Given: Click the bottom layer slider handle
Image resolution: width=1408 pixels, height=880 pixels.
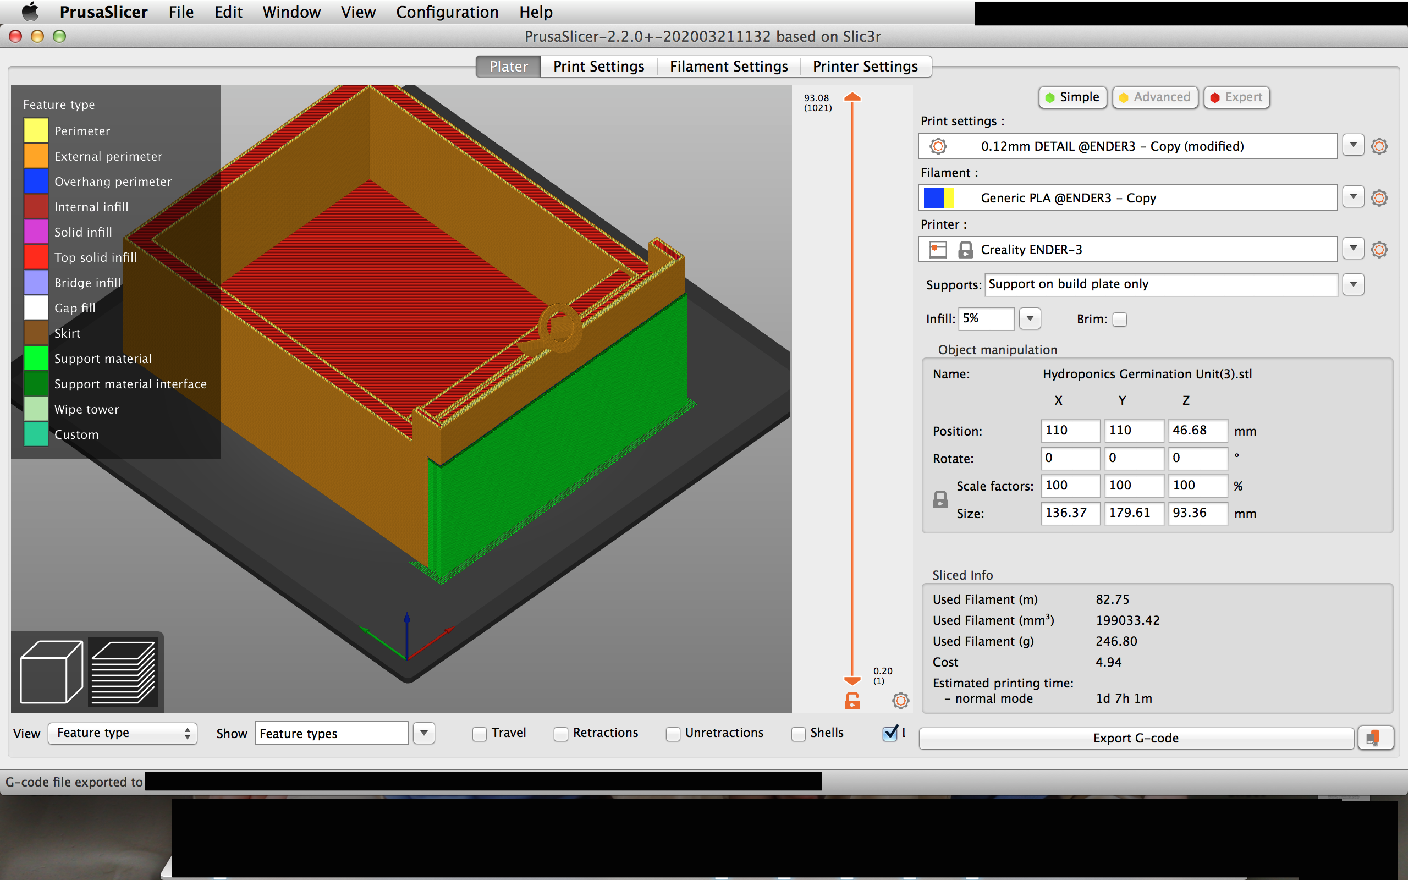Looking at the screenshot, I should pos(853,680).
